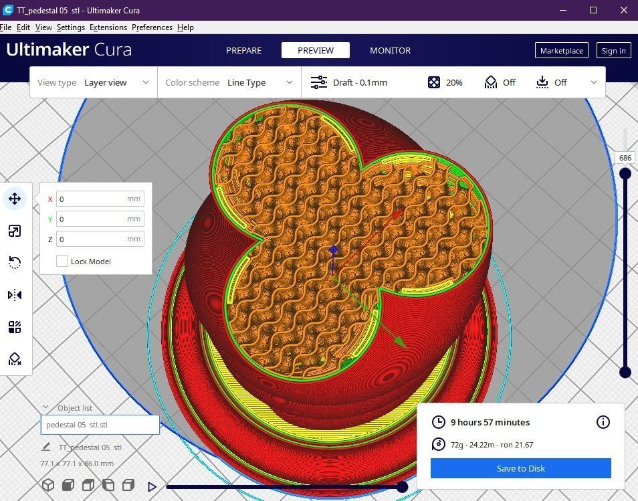Switch to the PREPARE stage
This screenshot has width=638, height=501.
(243, 50)
